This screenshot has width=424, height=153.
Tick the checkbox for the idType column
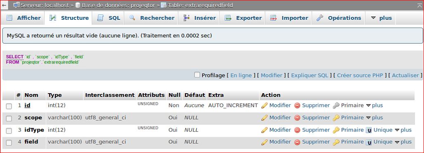click(9, 131)
